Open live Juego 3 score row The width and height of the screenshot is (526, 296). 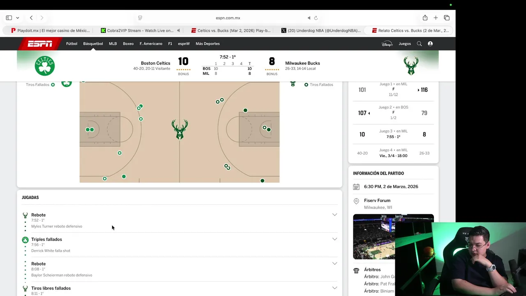pos(393,134)
